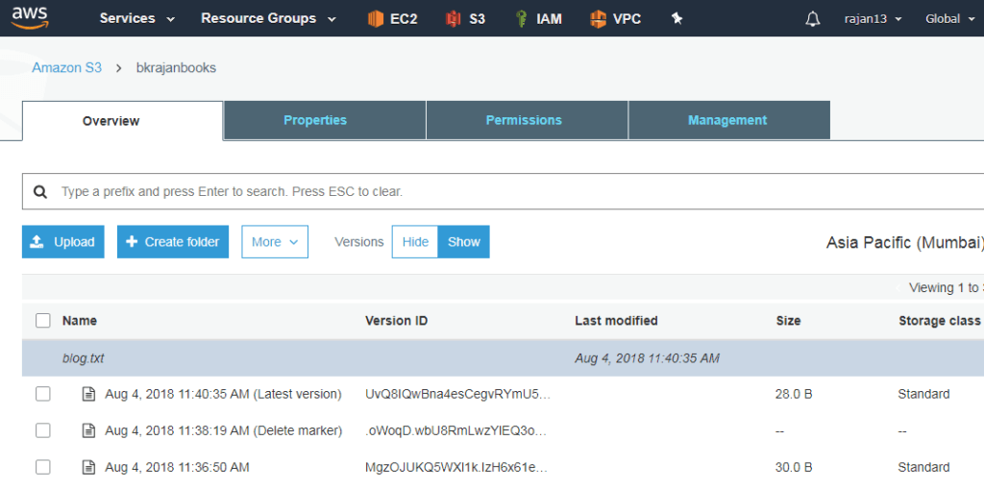Click the Upload button
The height and width of the screenshot is (489, 984).
click(63, 242)
